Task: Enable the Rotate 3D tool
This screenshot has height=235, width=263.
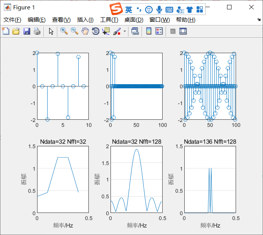Action: pos(96,31)
